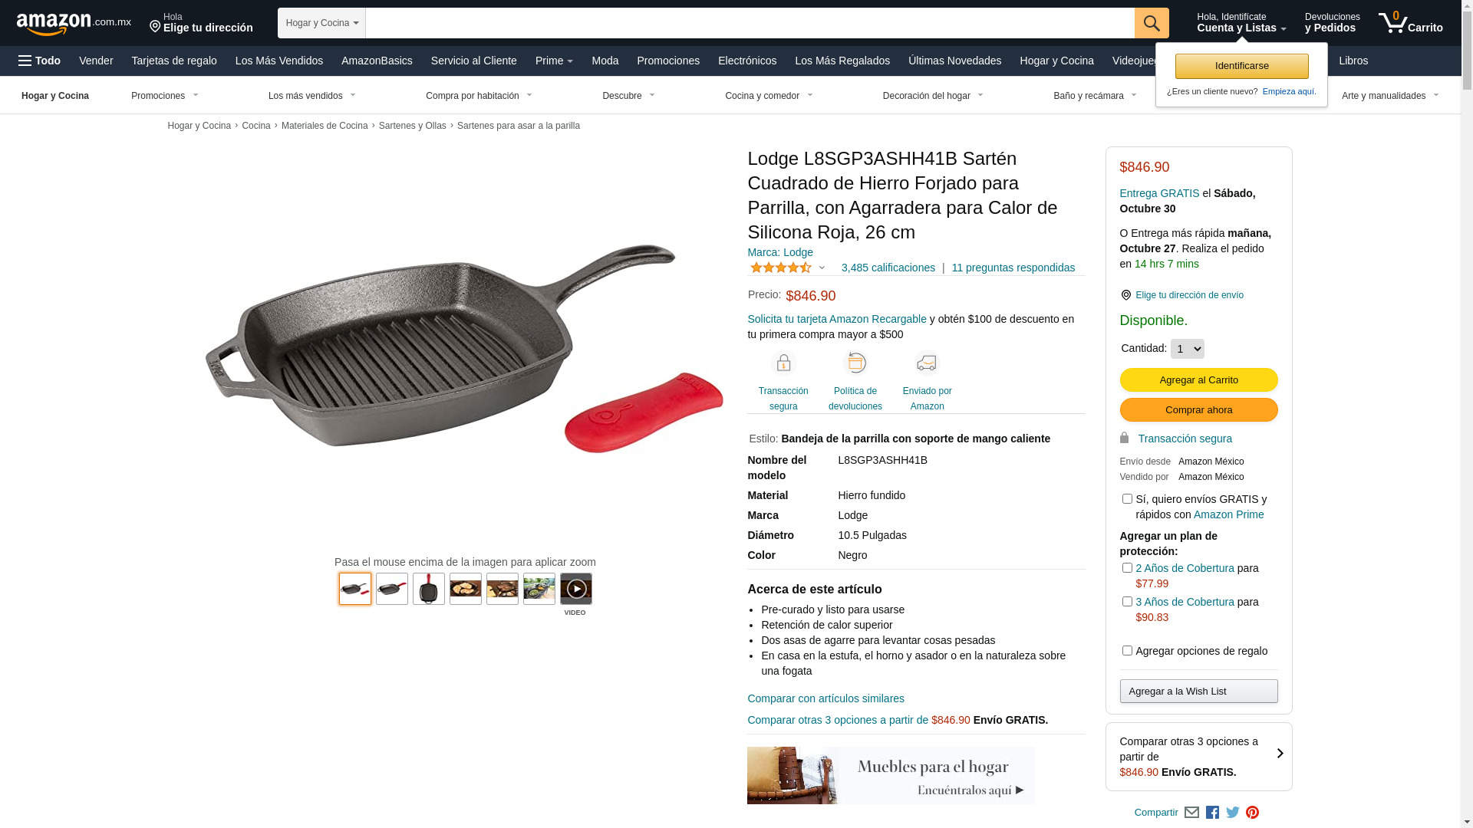
Task: Open the Moda navigation item
Action: tap(605, 61)
